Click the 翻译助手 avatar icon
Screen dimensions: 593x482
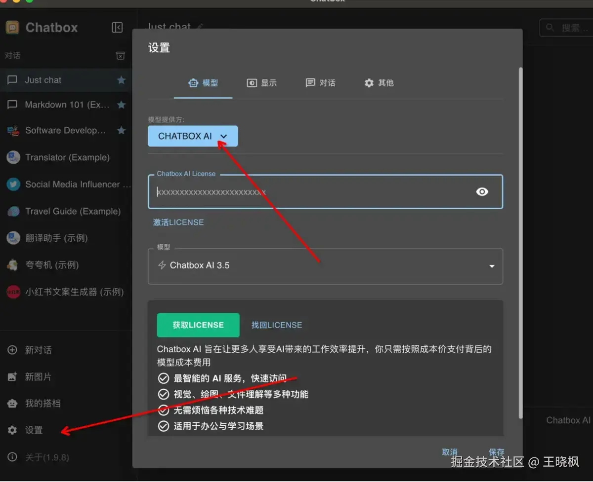click(x=13, y=238)
